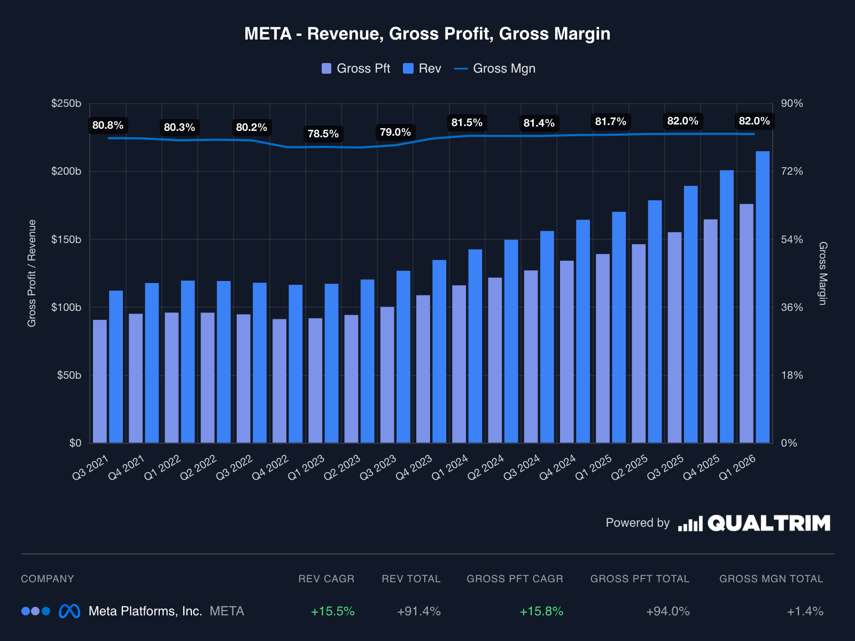Click the Q1 2024 x-axis label
This screenshot has width=855, height=641.
[x=450, y=467]
